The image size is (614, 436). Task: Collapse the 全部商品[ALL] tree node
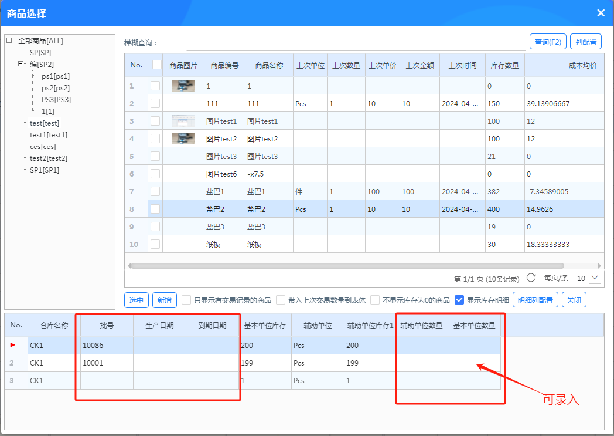point(9,40)
